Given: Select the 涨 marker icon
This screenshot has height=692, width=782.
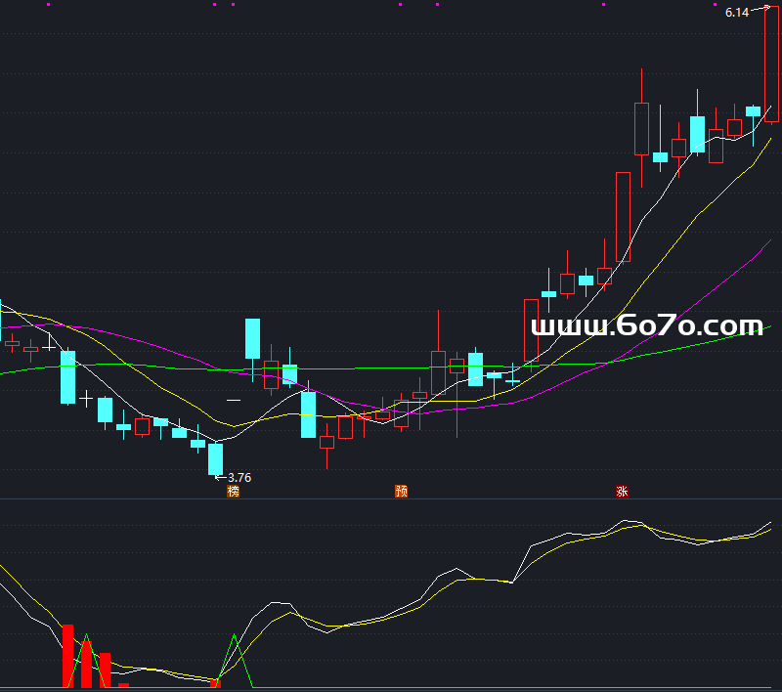Looking at the screenshot, I should [622, 491].
